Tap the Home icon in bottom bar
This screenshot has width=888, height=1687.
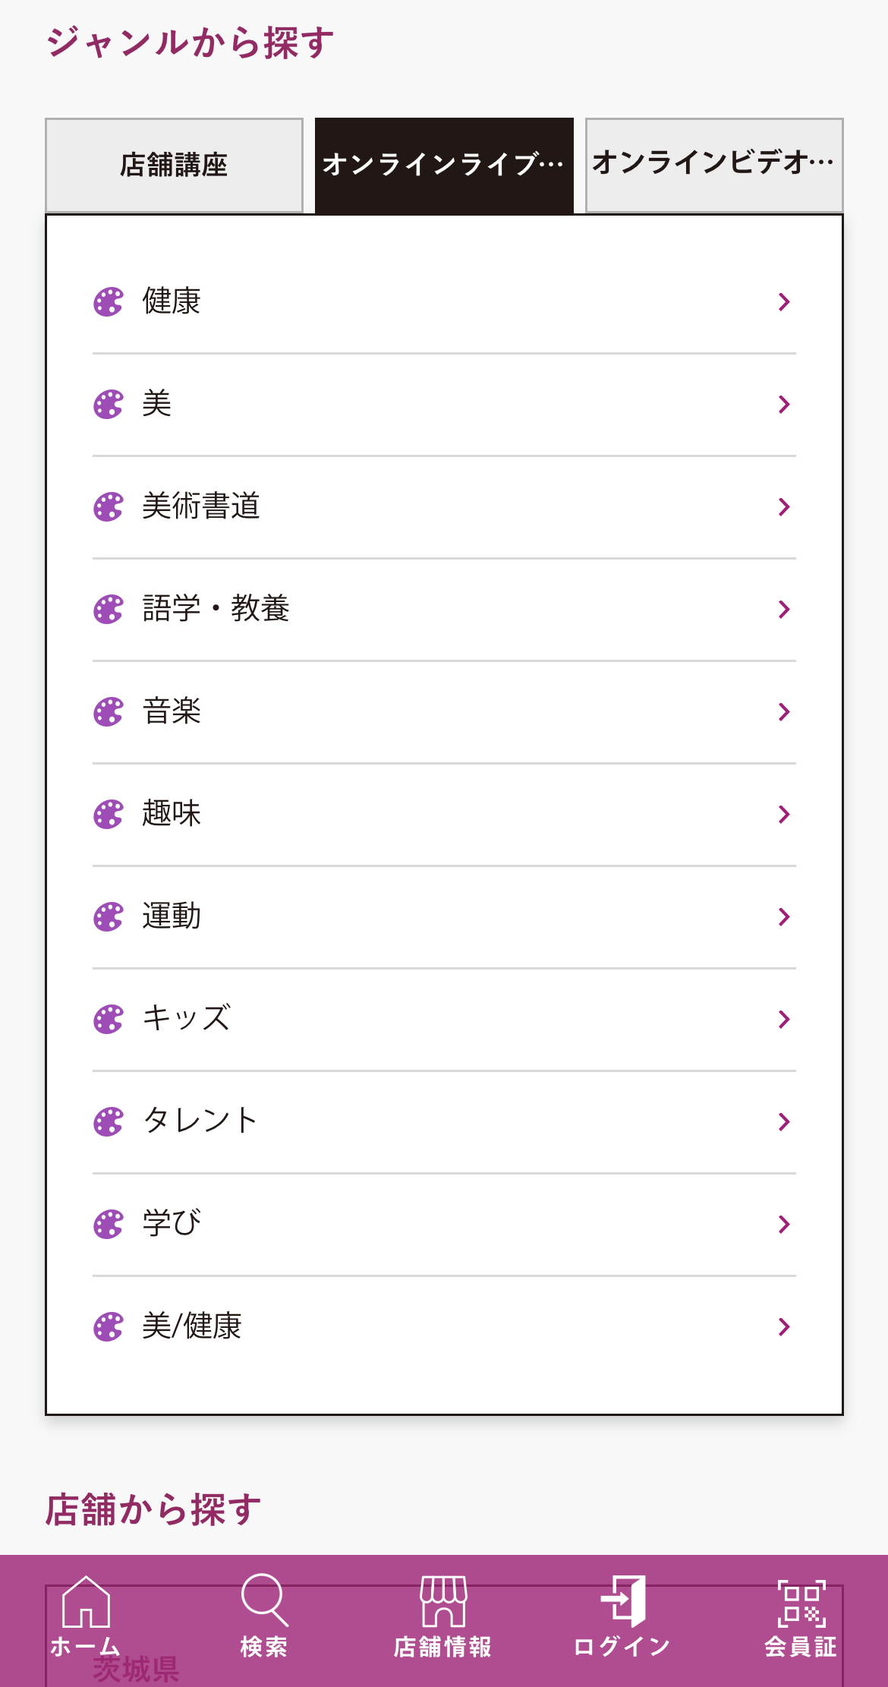coord(85,1602)
